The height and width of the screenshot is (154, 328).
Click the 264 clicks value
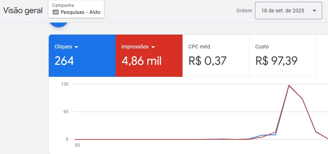[x=64, y=61]
